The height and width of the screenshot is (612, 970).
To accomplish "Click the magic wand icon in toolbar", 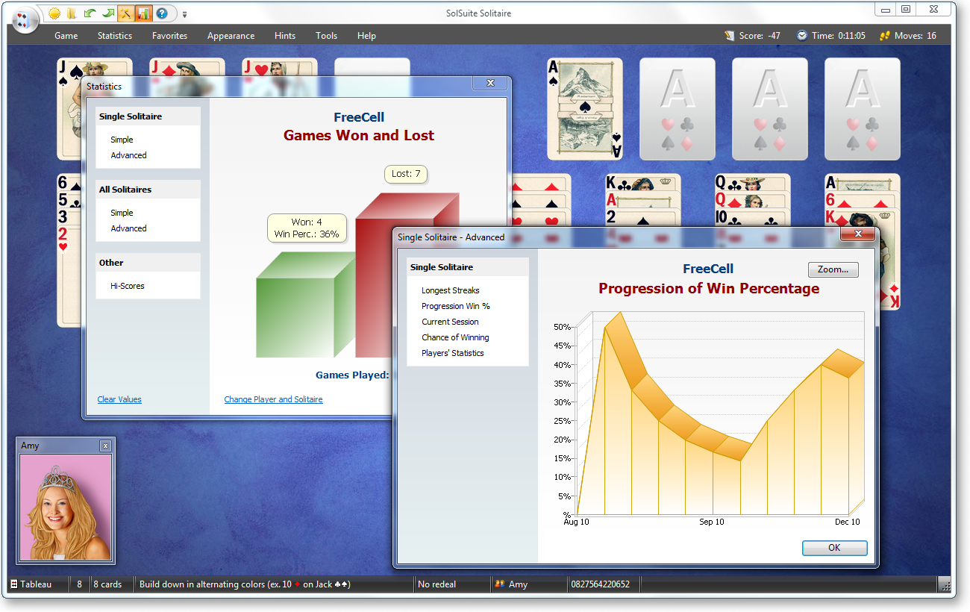I will pos(126,13).
